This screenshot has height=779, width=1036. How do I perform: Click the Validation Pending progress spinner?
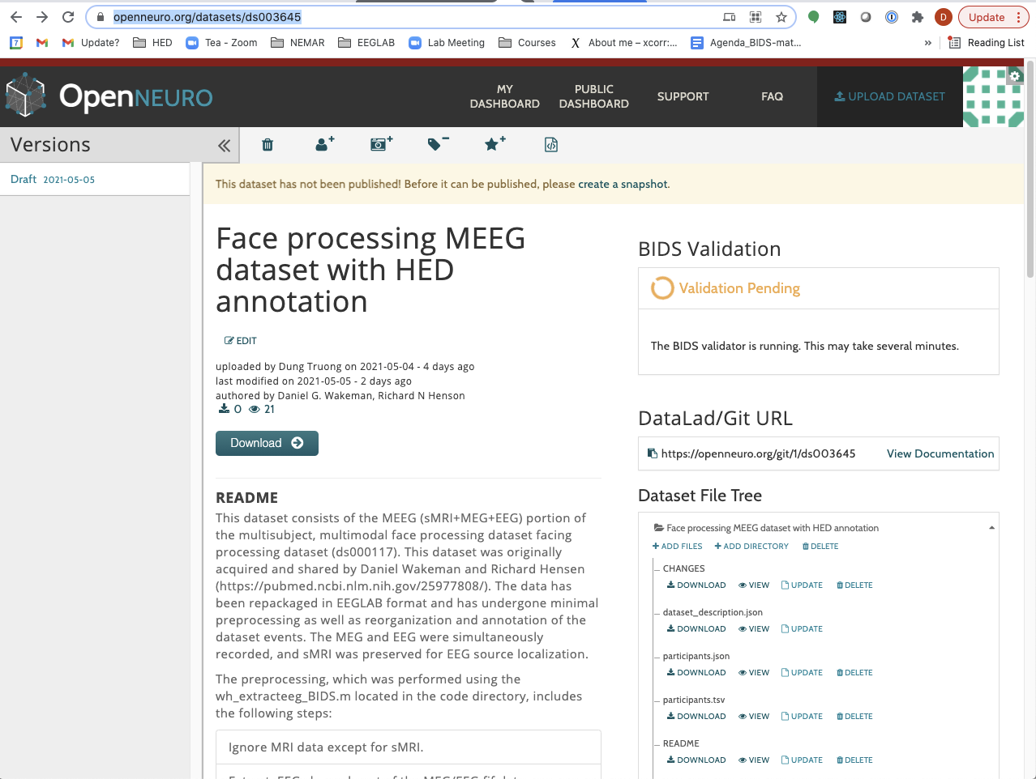662,288
